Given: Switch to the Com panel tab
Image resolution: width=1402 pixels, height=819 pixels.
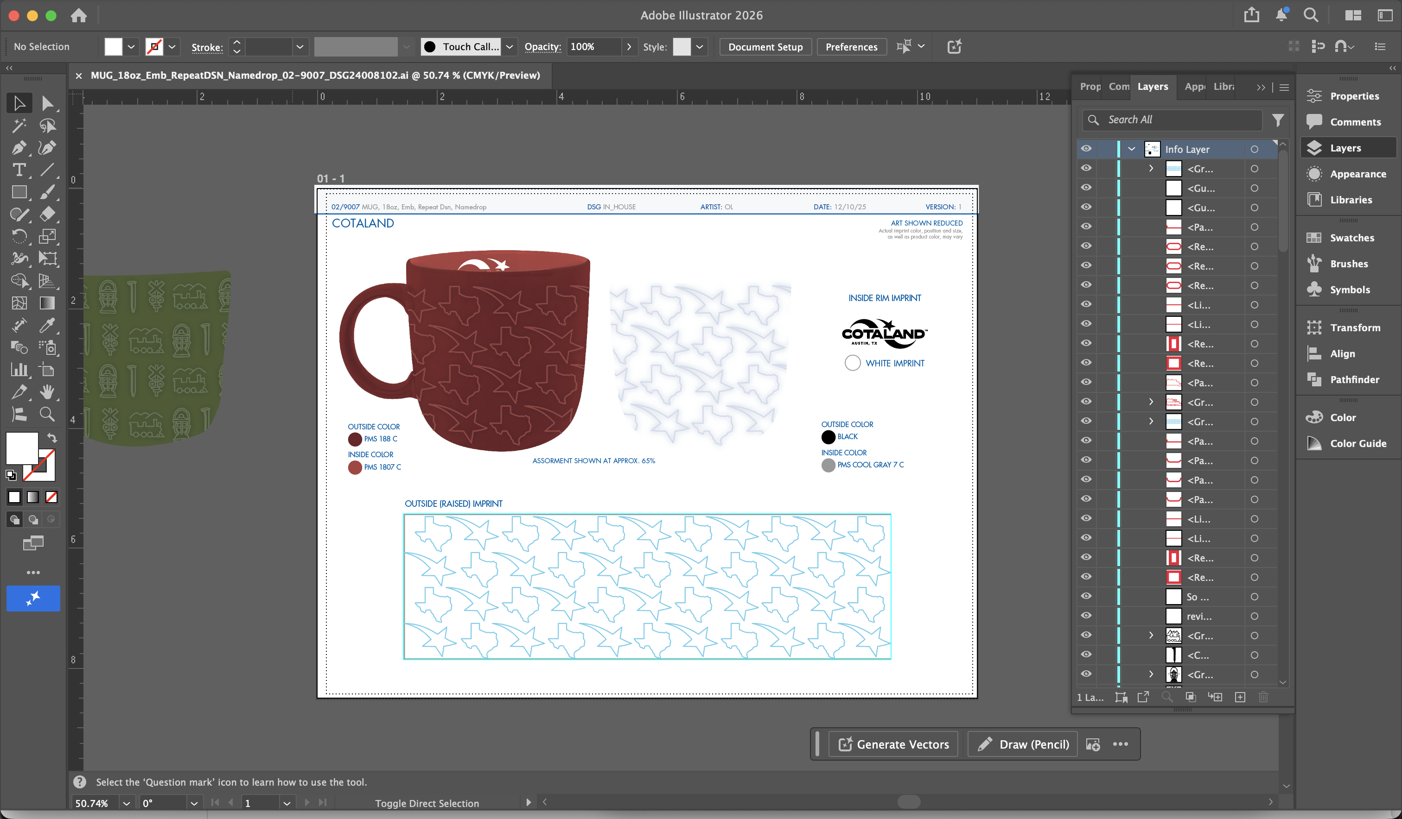Looking at the screenshot, I should (x=1119, y=87).
